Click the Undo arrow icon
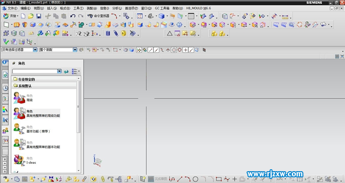The image size is (345, 183). point(73,16)
